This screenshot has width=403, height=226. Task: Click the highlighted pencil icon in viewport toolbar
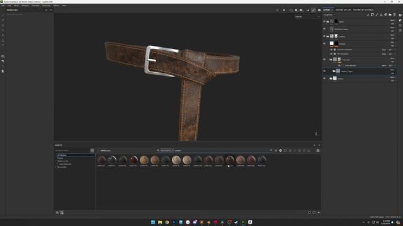314,10
